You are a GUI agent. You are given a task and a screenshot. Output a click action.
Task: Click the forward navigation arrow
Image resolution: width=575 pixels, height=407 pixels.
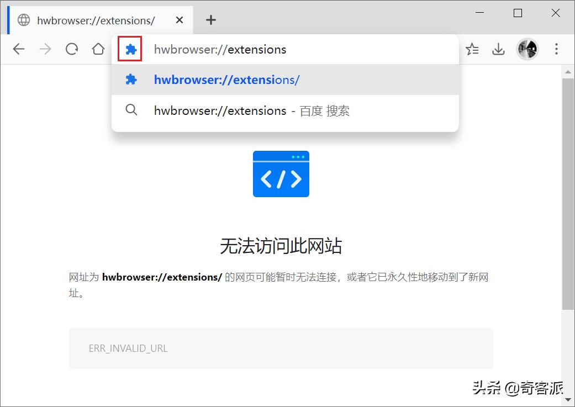pyautogui.click(x=45, y=49)
